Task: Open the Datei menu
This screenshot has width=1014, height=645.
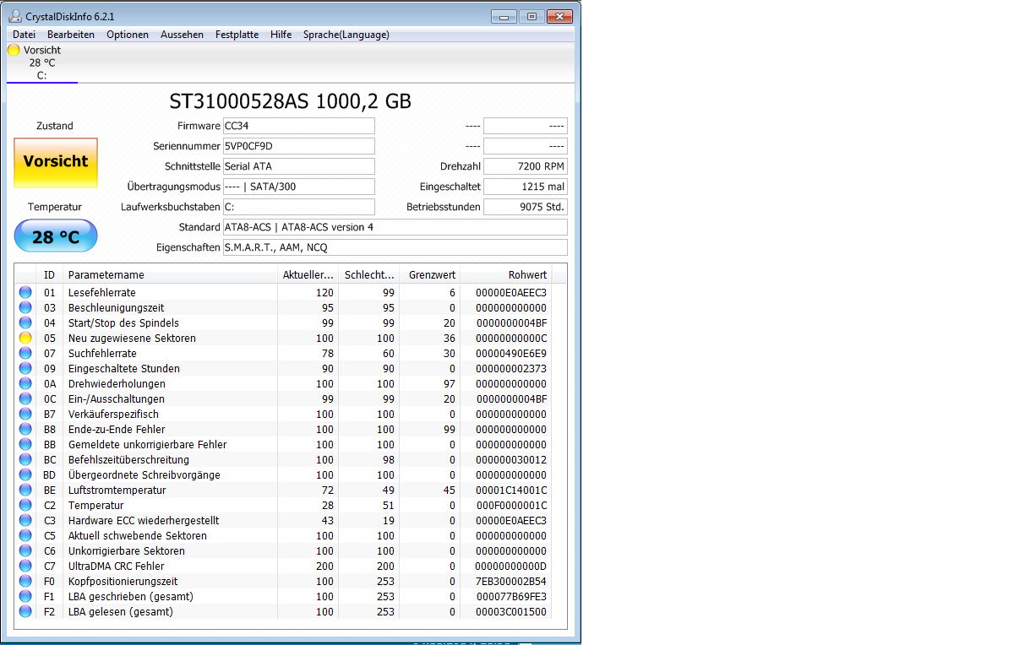Action: [x=24, y=35]
